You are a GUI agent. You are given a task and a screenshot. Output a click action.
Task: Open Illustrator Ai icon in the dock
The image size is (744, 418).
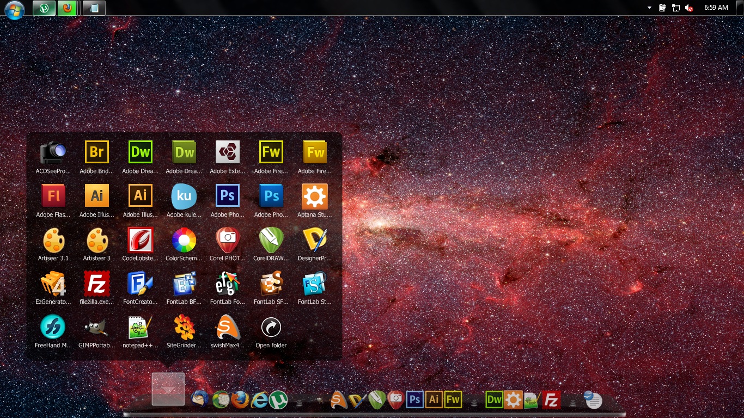pyautogui.click(x=434, y=399)
